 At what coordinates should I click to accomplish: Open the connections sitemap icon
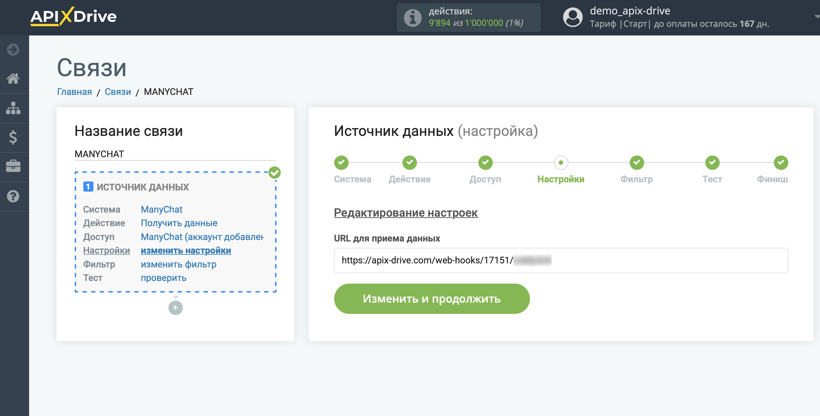(13, 108)
